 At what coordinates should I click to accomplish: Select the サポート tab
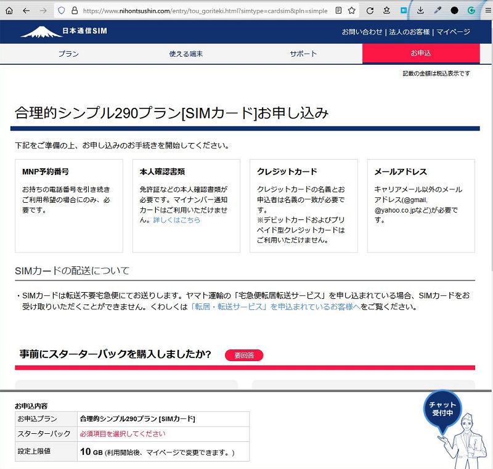pos(302,54)
